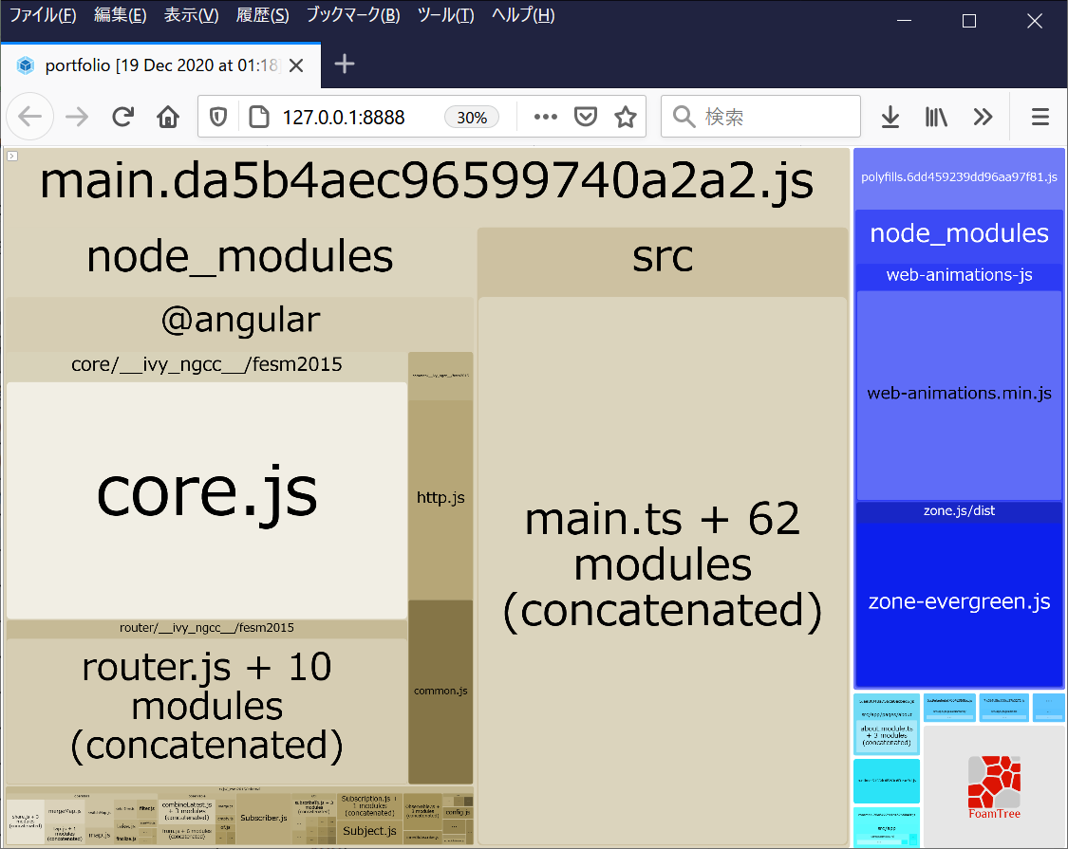Open the ヘルプ(H) menu
The width and height of the screenshot is (1068, 849).
pyautogui.click(x=523, y=15)
